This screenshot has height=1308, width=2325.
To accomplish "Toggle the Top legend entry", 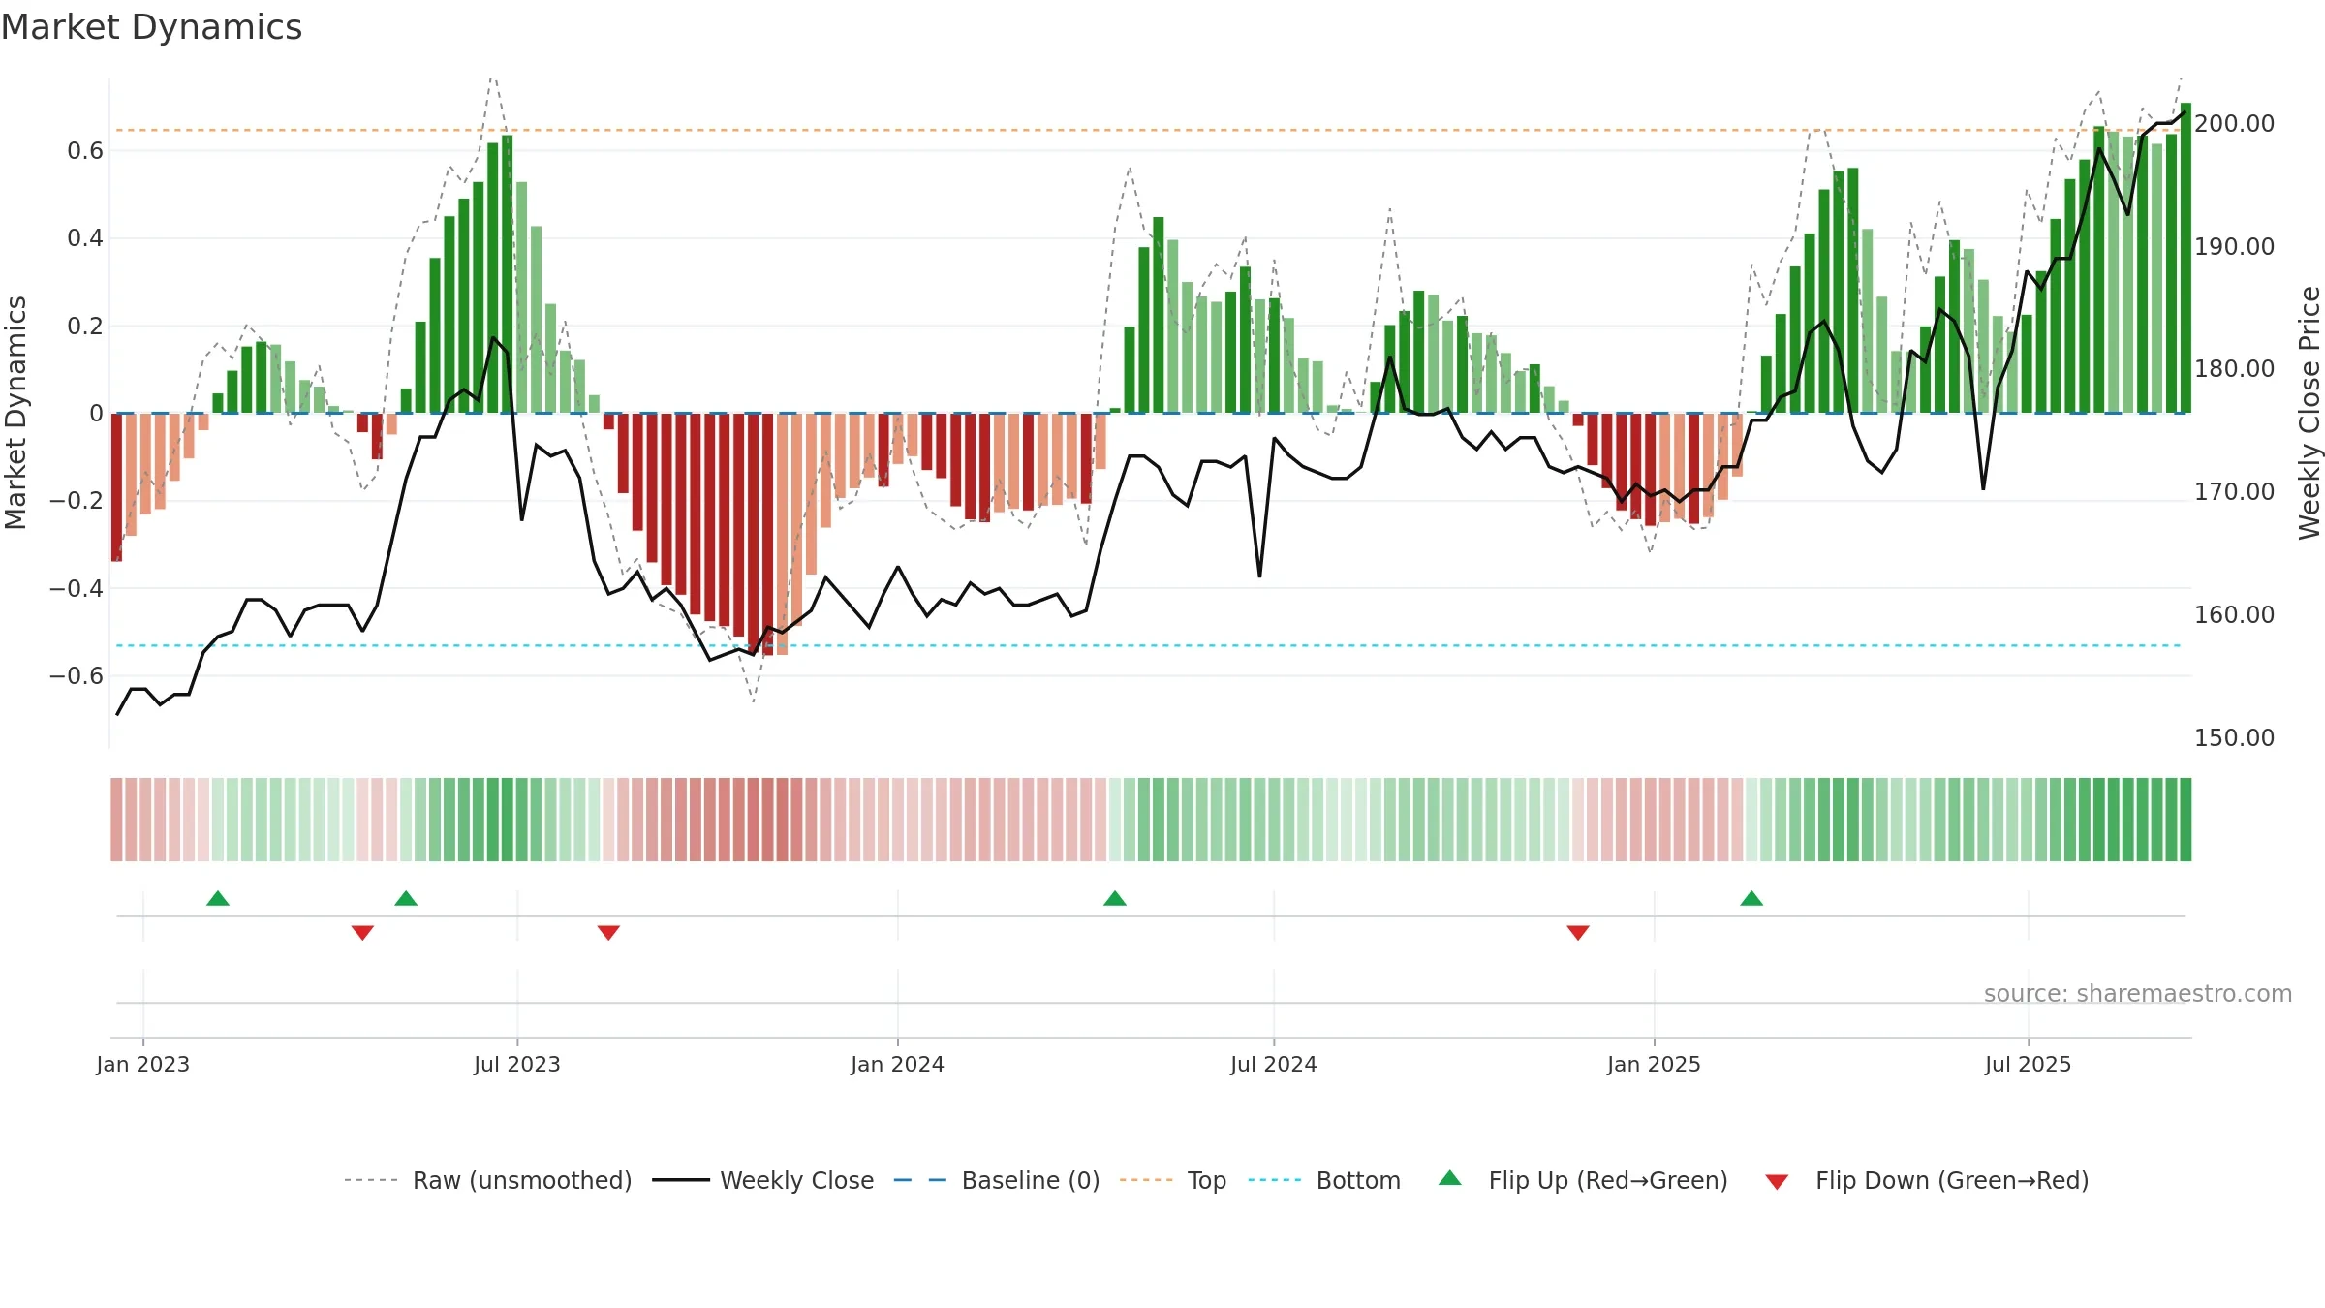I will point(1173,1180).
